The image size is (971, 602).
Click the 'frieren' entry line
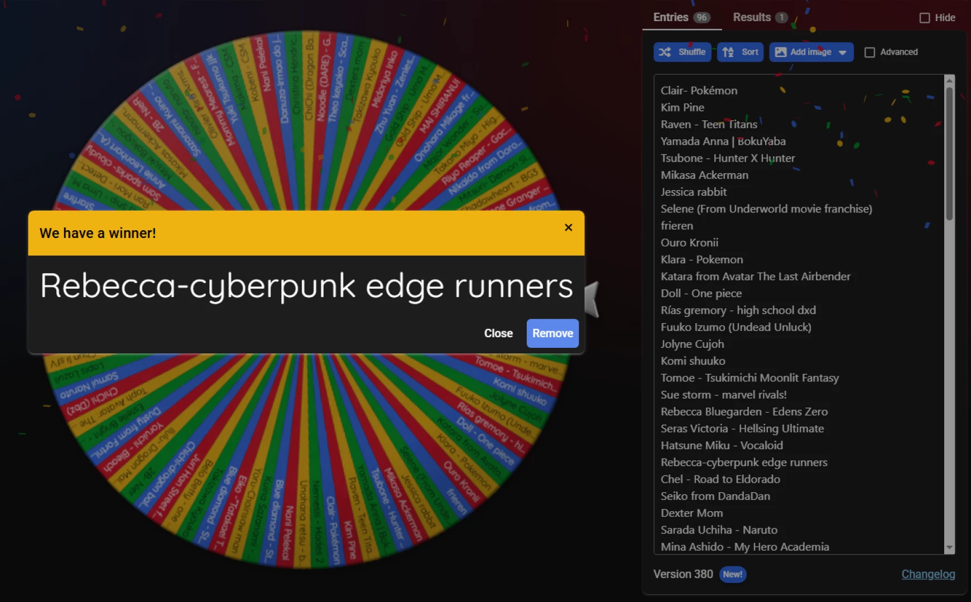(x=677, y=226)
